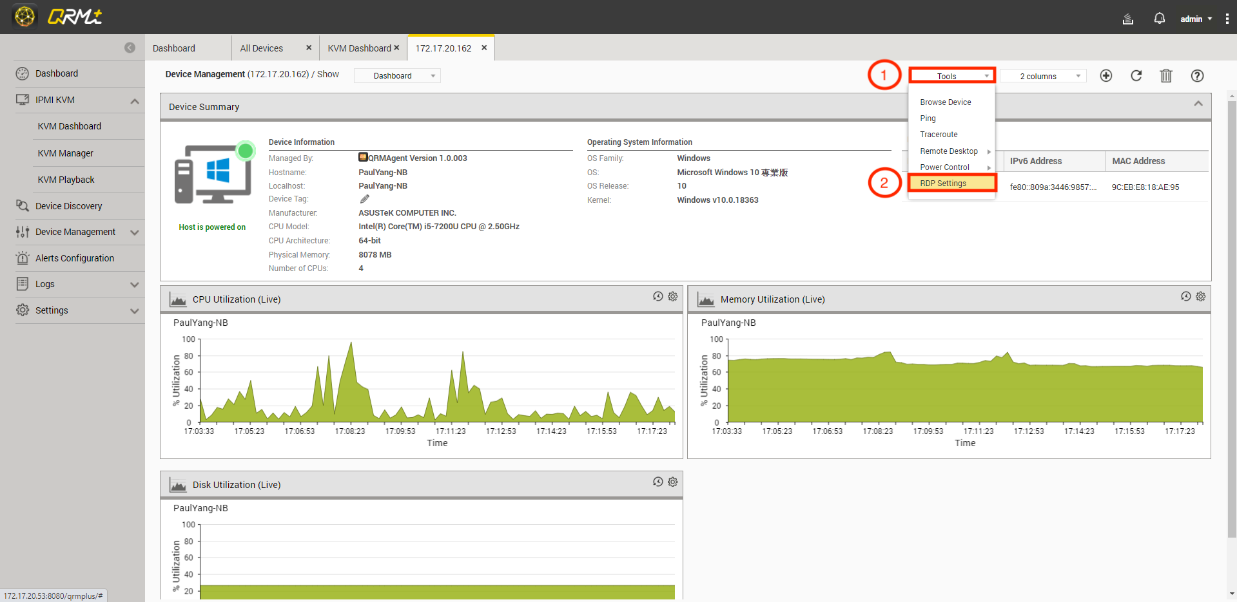Viewport: 1237px width, 602px height.
Task: Refresh the device page
Action: [1136, 76]
